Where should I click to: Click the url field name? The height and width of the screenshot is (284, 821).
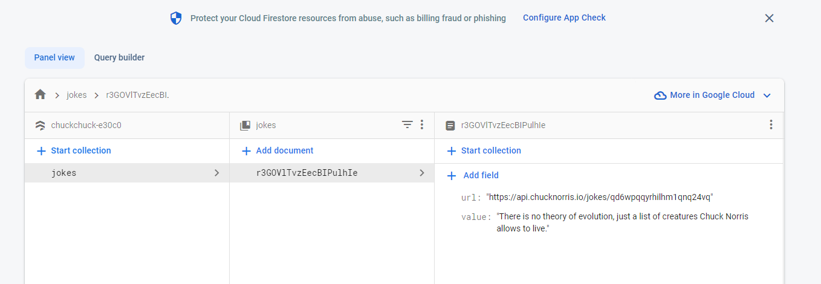tap(470, 198)
